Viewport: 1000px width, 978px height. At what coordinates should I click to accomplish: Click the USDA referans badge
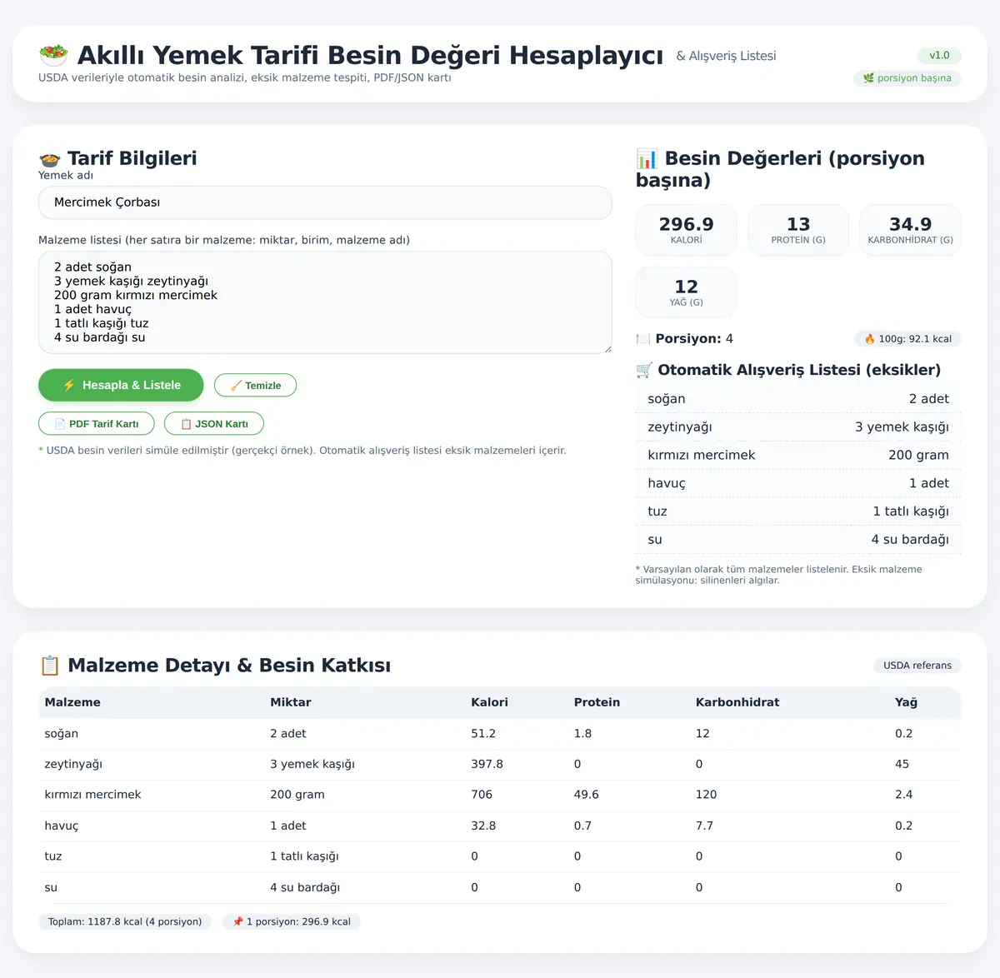click(917, 666)
